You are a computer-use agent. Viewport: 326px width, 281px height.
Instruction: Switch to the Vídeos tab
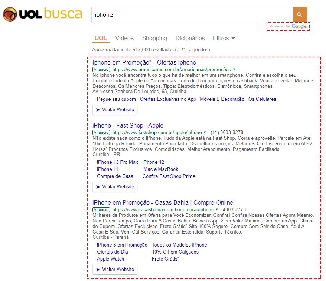click(x=124, y=38)
